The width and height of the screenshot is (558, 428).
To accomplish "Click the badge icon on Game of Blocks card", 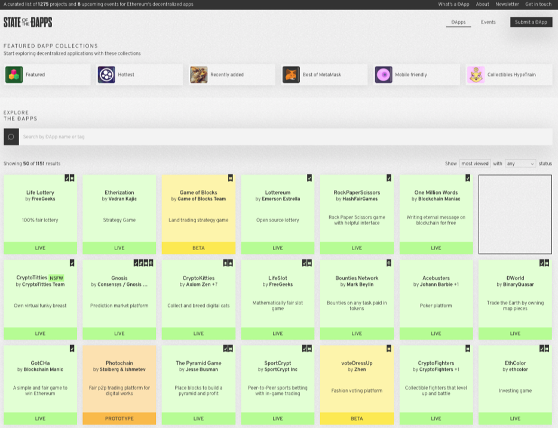I will [x=231, y=178].
